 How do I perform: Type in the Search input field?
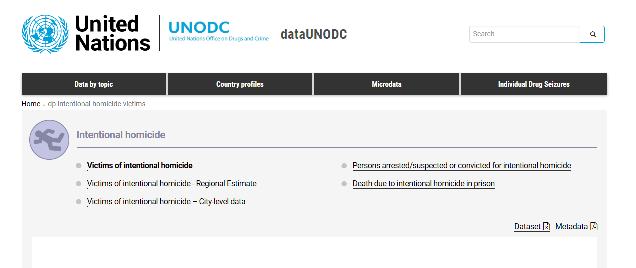[524, 34]
